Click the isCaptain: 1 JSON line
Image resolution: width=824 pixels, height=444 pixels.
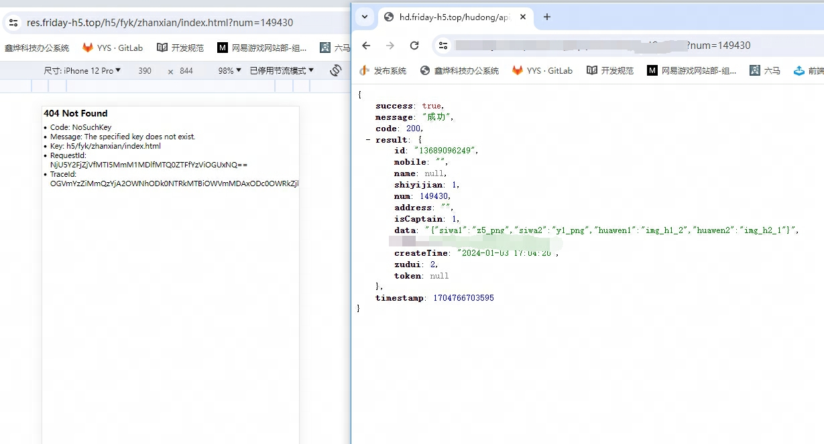click(426, 219)
